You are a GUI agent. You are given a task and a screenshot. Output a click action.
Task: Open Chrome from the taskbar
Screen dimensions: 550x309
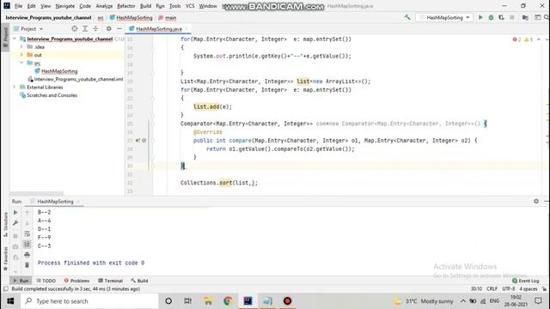pos(228,301)
